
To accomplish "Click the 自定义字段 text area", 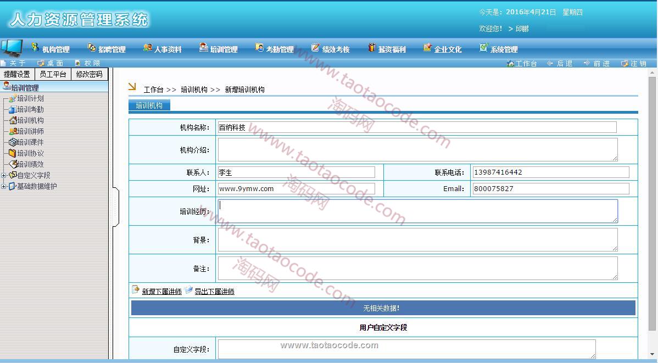I will 406,349.
